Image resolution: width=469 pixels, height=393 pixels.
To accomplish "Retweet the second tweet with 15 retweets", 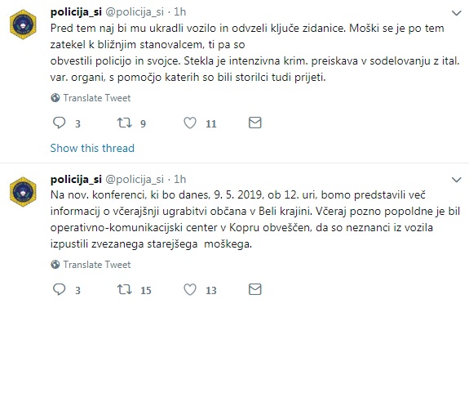I will (124, 290).
